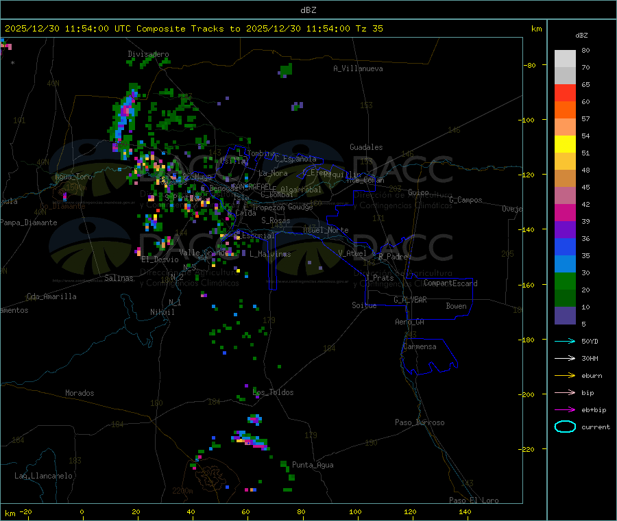This screenshot has height=521, width=617.
Task: Click the 'dBZ' title at the top
Action: [x=308, y=10]
